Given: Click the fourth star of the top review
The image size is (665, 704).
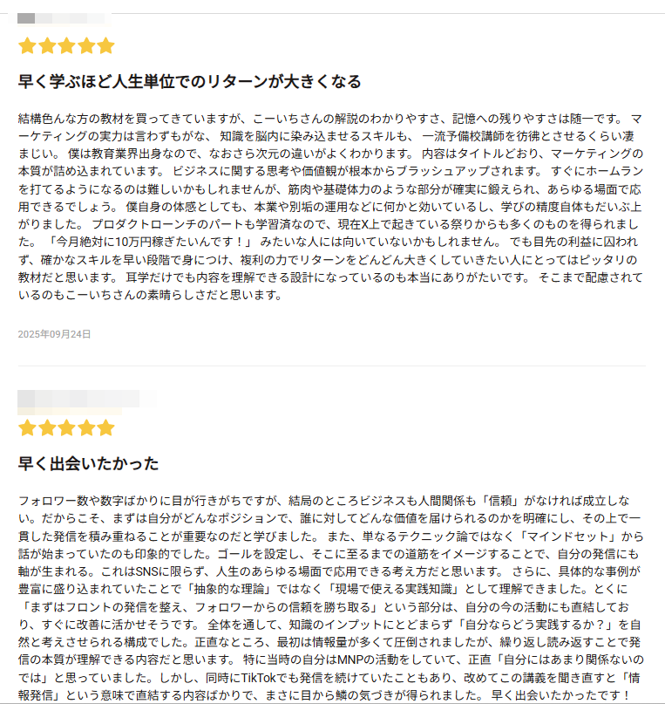Looking at the screenshot, I should pyautogui.click(x=86, y=45).
